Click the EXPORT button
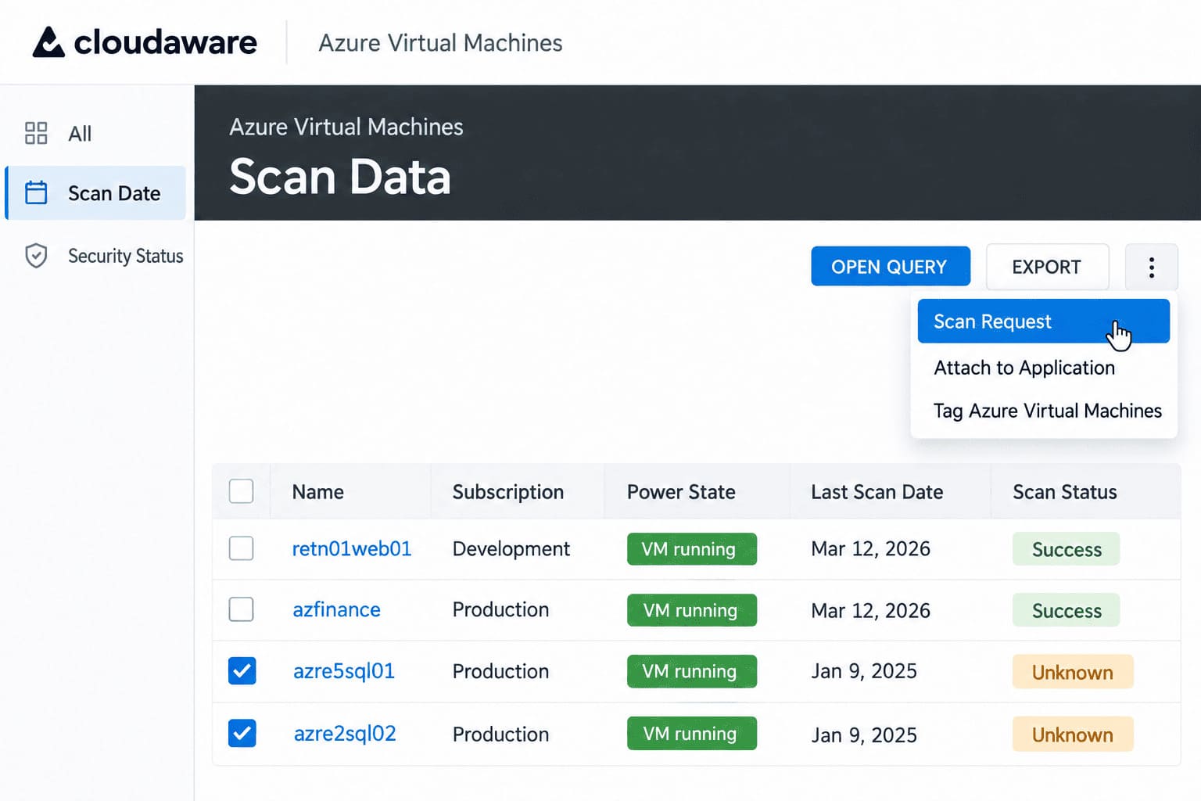 1047,267
